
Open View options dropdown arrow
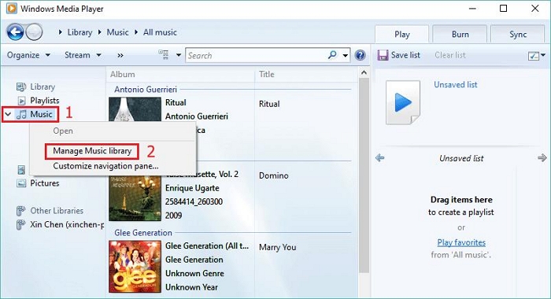[x=179, y=55]
